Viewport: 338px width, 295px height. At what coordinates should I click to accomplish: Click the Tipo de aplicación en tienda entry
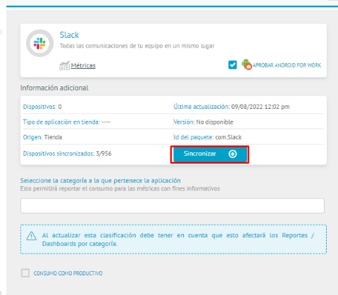(67, 122)
